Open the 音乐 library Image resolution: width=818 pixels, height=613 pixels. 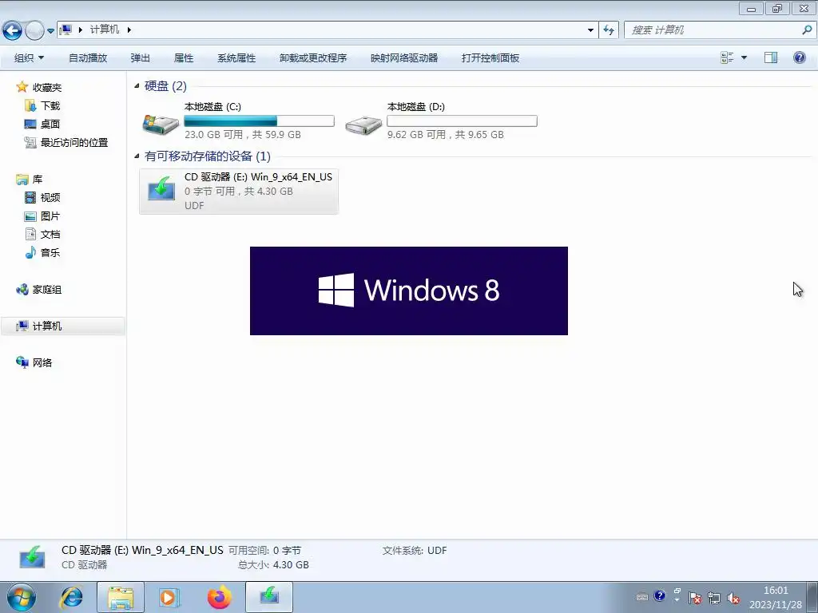click(x=50, y=252)
